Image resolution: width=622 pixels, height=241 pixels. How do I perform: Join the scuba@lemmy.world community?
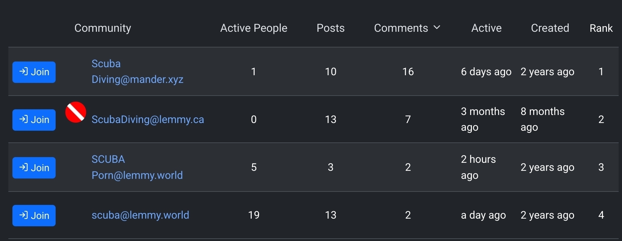point(34,216)
